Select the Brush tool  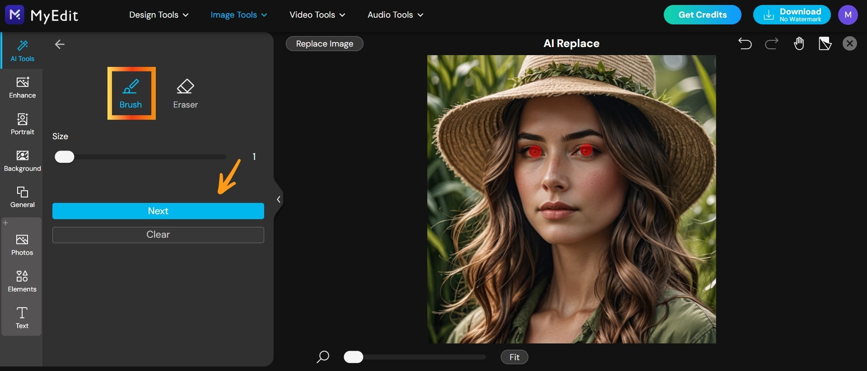(x=131, y=93)
